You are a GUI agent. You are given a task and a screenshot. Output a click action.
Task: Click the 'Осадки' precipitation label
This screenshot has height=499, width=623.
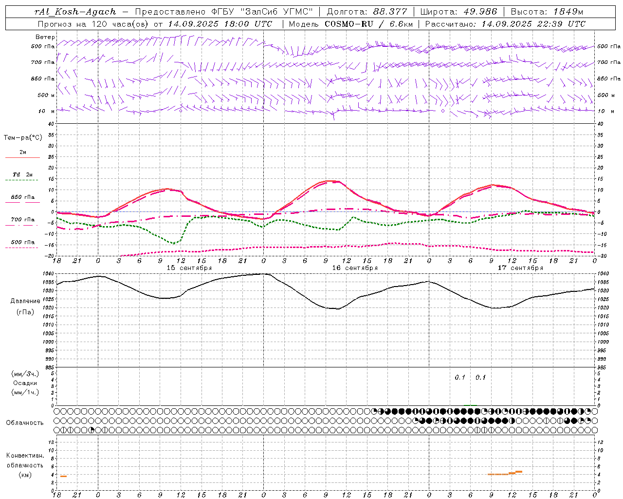[25, 383]
